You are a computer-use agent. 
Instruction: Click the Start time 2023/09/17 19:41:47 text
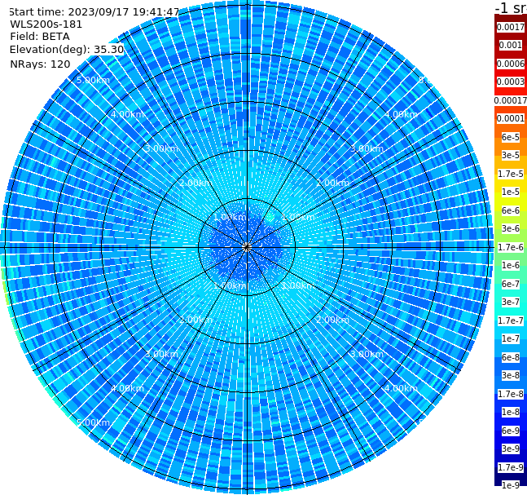click(x=94, y=12)
